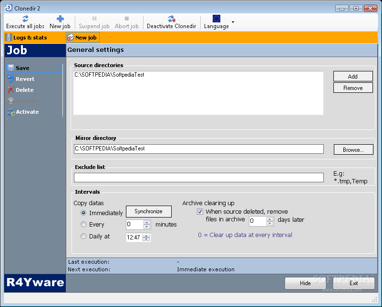This screenshot has height=307, width=382.
Task: Click the Immediate execution status text
Action: pyautogui.click(x=206, y=269)
